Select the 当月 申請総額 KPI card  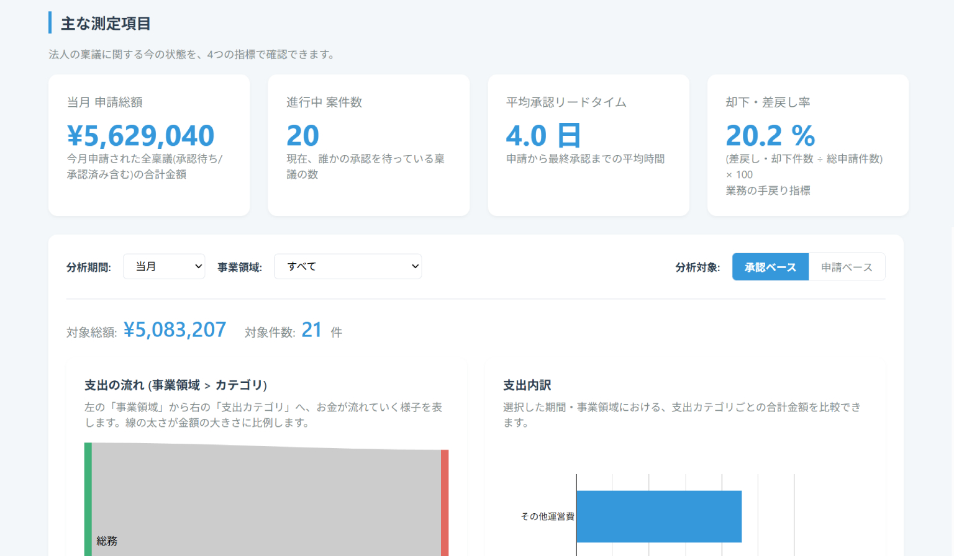tap(148, 145)
